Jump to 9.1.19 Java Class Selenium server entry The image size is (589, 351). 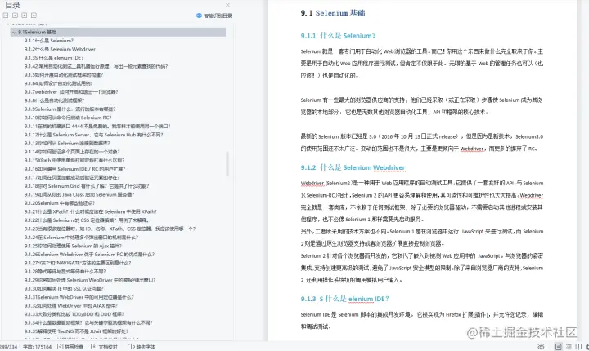[79, 194]
